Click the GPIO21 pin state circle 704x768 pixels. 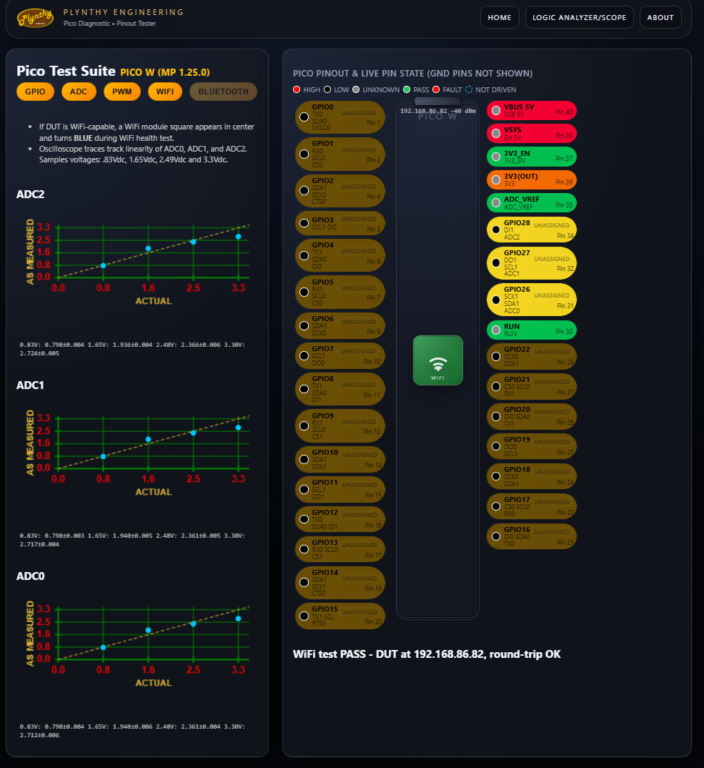point(496,386)
